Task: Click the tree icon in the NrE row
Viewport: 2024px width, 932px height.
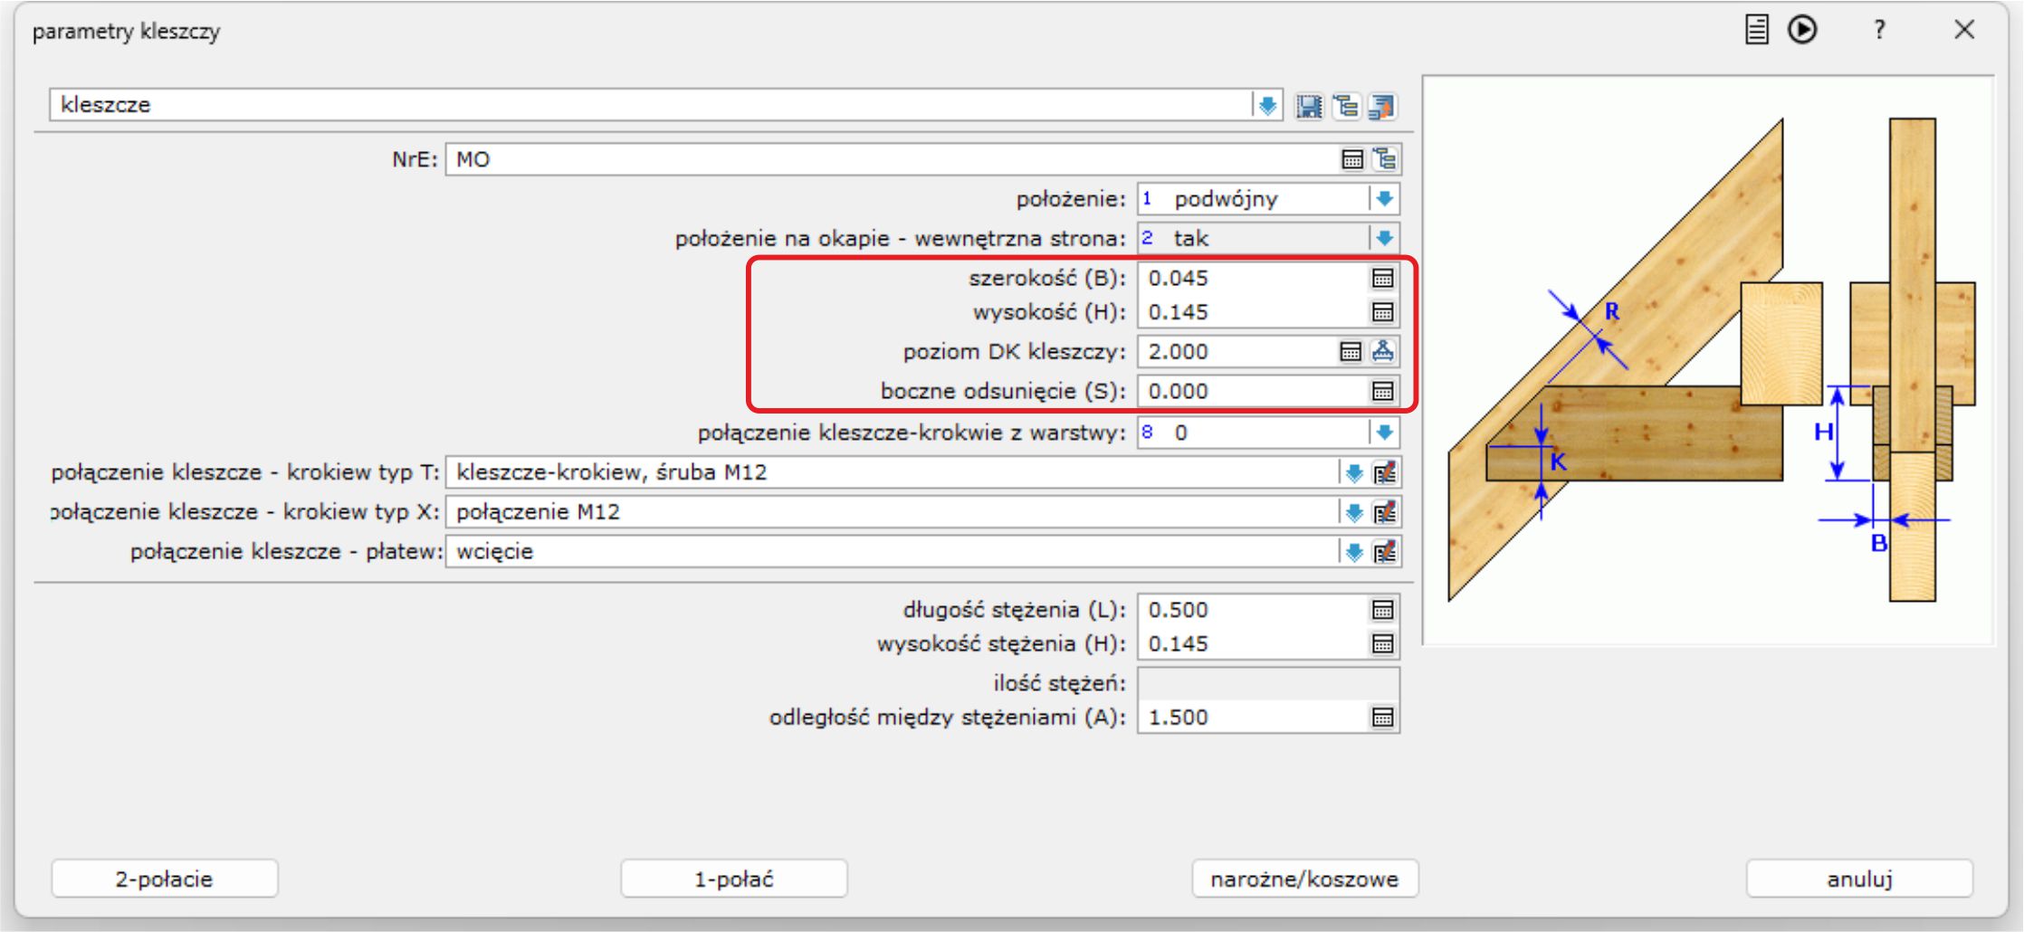Action: (1385, 159)
